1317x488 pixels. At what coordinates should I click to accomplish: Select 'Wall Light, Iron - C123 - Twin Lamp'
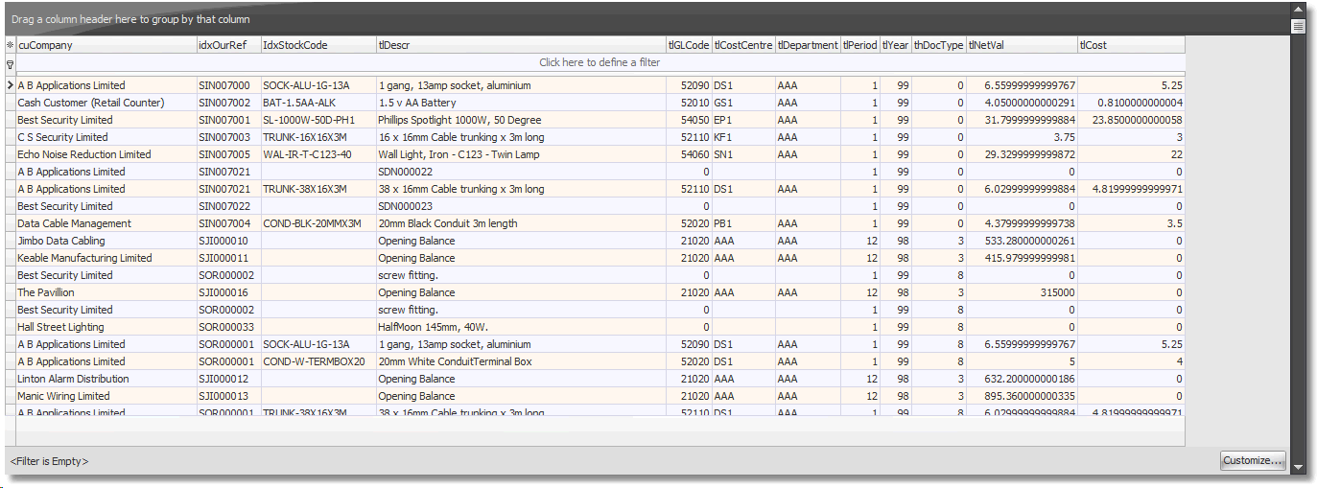[x=522, y=154]
